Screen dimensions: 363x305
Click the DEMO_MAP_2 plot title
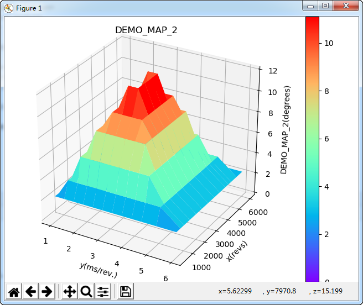tap(146, 30)
